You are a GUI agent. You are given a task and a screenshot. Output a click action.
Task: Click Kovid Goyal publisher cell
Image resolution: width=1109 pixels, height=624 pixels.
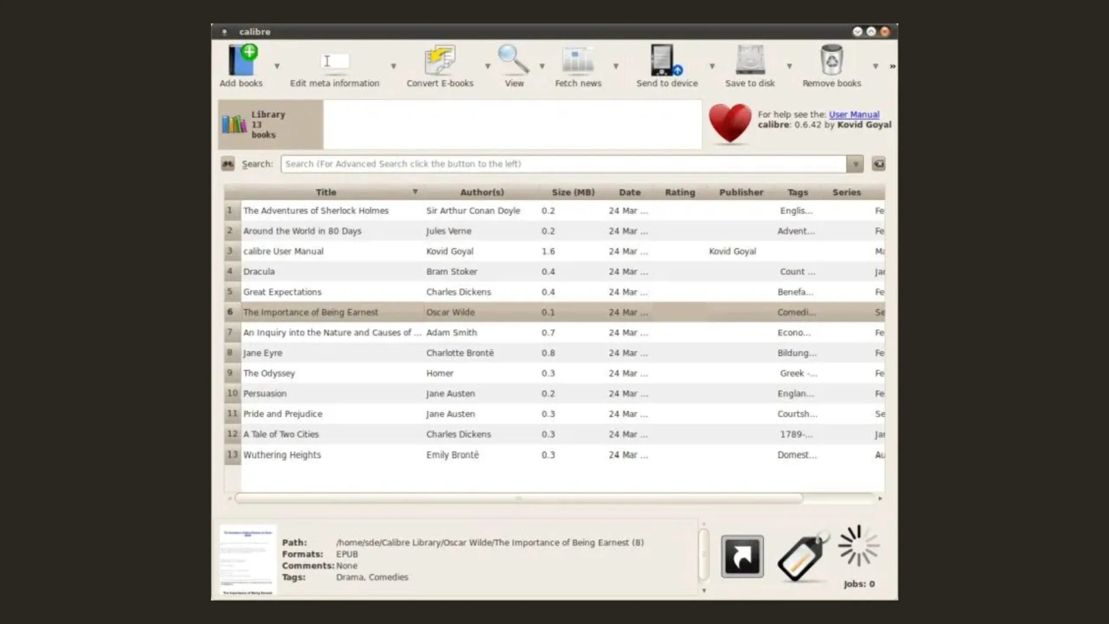point(732,251)
